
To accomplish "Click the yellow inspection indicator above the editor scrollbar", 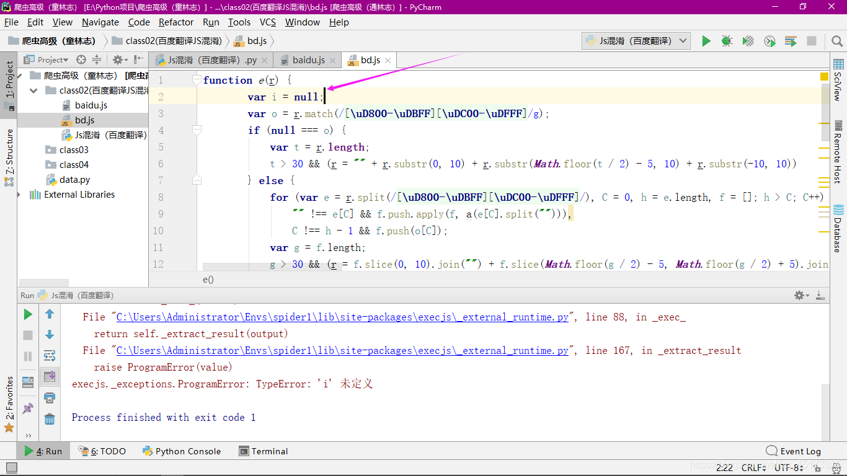I will 824,77.
